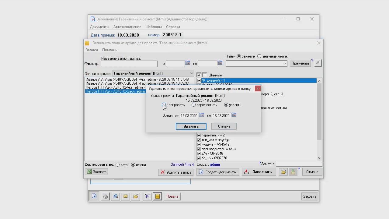
Task: Click the printer icon in the bottom toolbar
Action: [x=105, y=196]
